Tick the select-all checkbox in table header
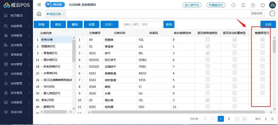This screenshot has width=278, height=125. tap(85, 33)
